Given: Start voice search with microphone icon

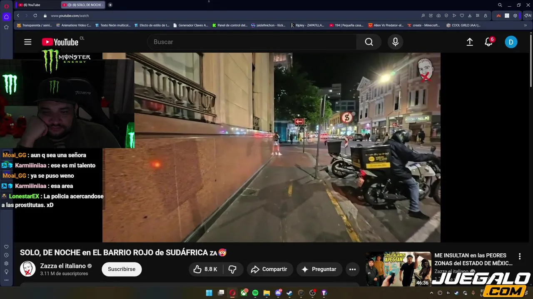Looking at the screenshot, I should (395, 42).
